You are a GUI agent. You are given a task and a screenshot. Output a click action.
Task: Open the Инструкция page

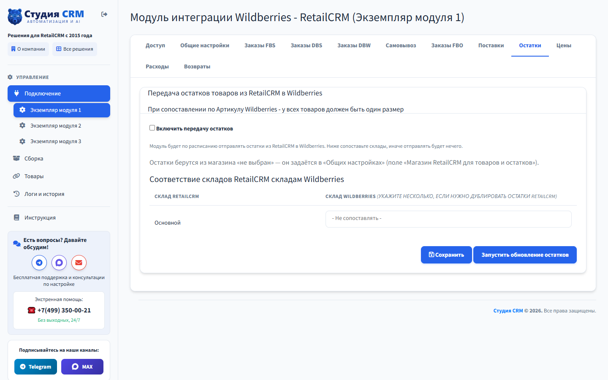pyautogui.click(x=59, y=218)
